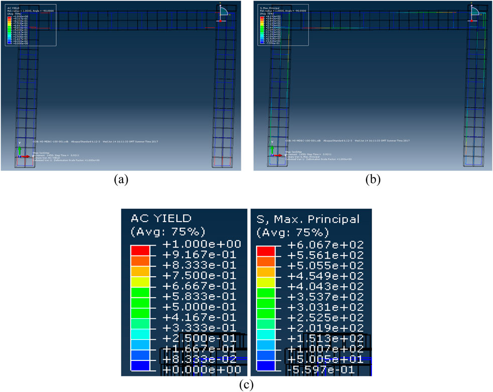The height and width of the screenshot is (392, 493).
Task: Click the 3D compass in panel (a)
Action: click(x=223, y=13)
